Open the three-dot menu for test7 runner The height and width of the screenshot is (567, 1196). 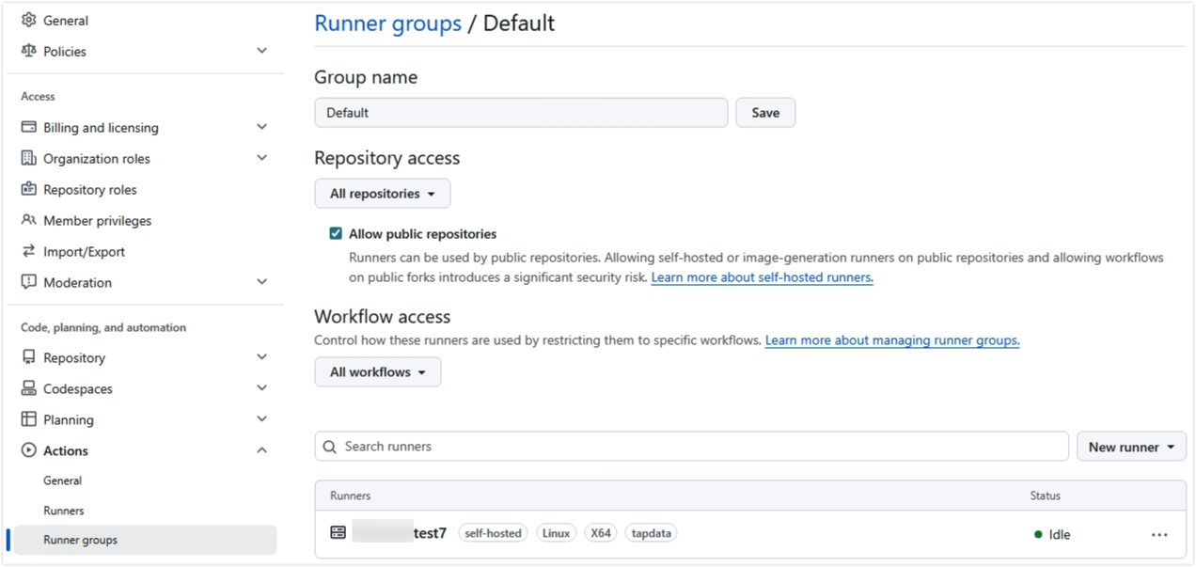(1159, 534)
